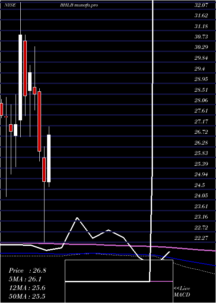Click the white MACD line peak
216x303 pixels.
(x=77, y=218)
